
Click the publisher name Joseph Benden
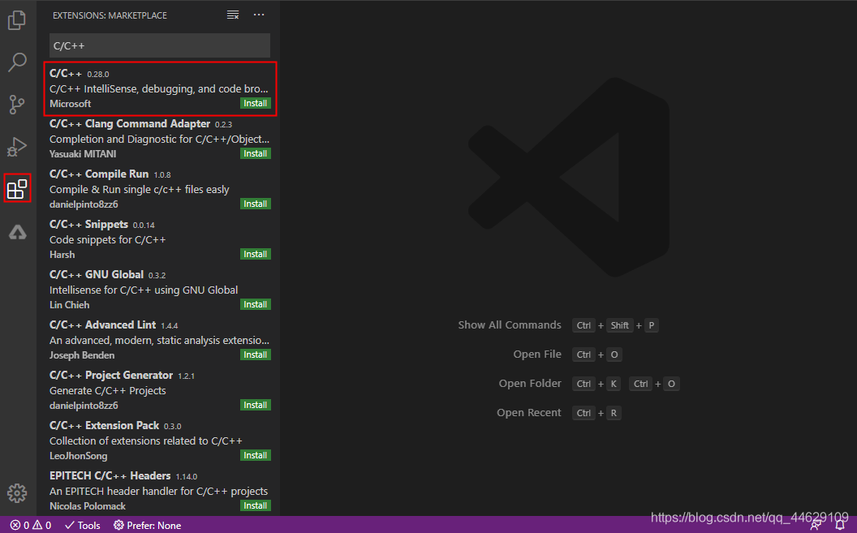click(x=82, y=355)
